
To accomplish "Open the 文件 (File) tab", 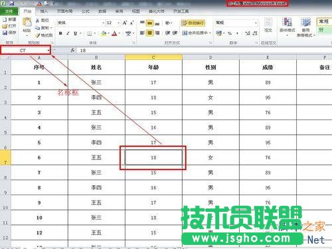I will click(x=9, y=11).
